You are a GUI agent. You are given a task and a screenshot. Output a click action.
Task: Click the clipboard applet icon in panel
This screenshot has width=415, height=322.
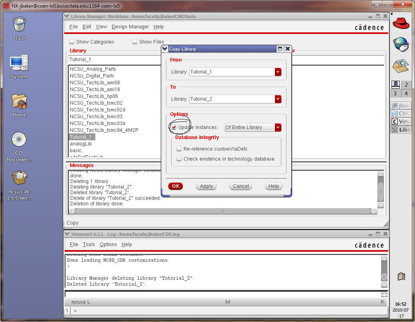(x=401, y=276)
